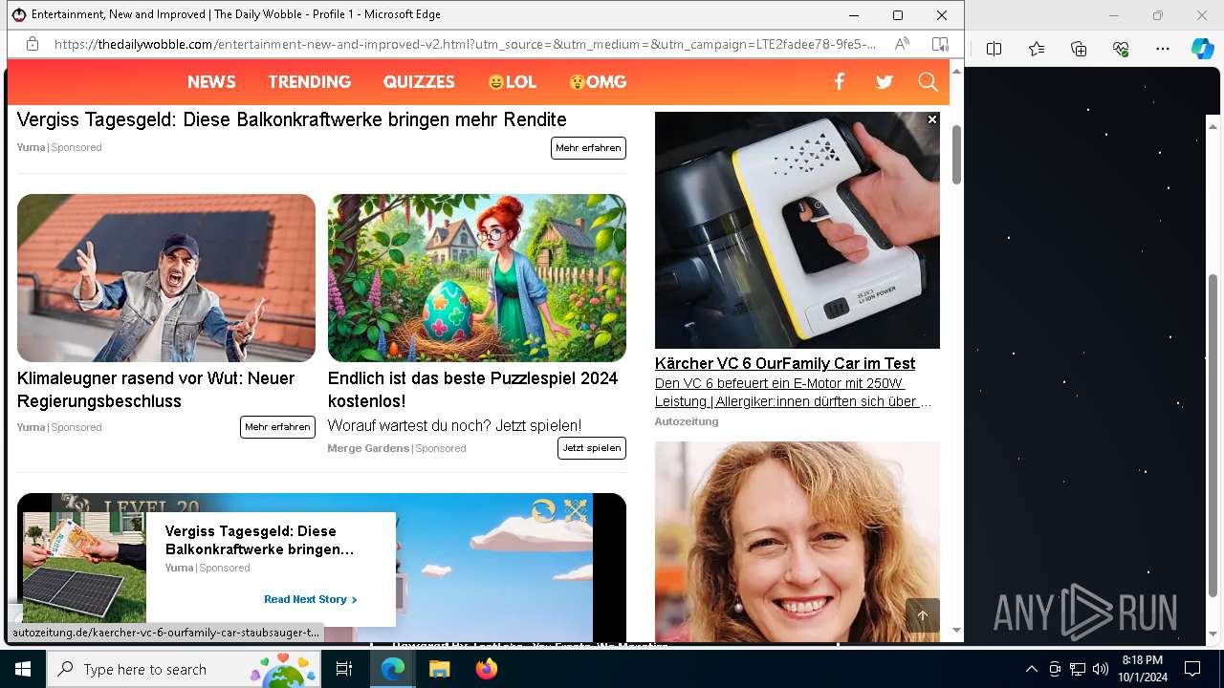Image resolution: width=1224 pixels, height=688 pixels.
Task: Click the video overlay replay icon
Action: [x=543, y=511]
